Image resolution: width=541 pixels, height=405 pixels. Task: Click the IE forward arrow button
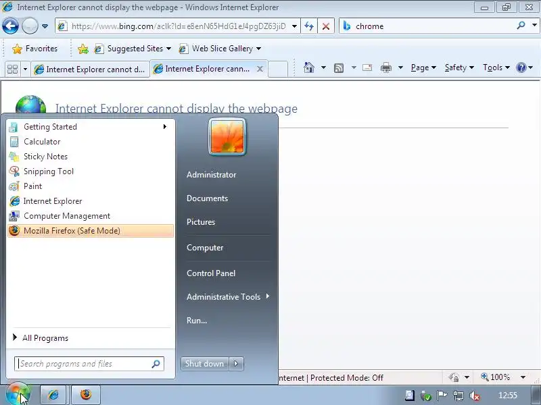[30, 26]
